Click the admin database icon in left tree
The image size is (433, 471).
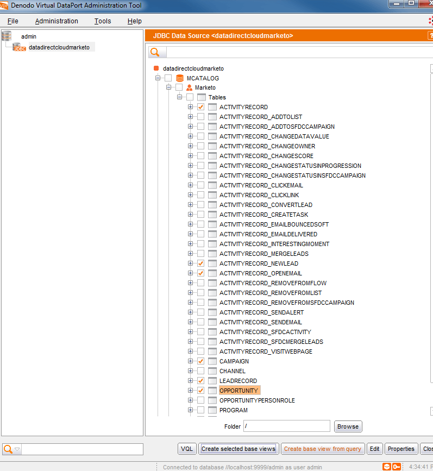tap(7, 36)
